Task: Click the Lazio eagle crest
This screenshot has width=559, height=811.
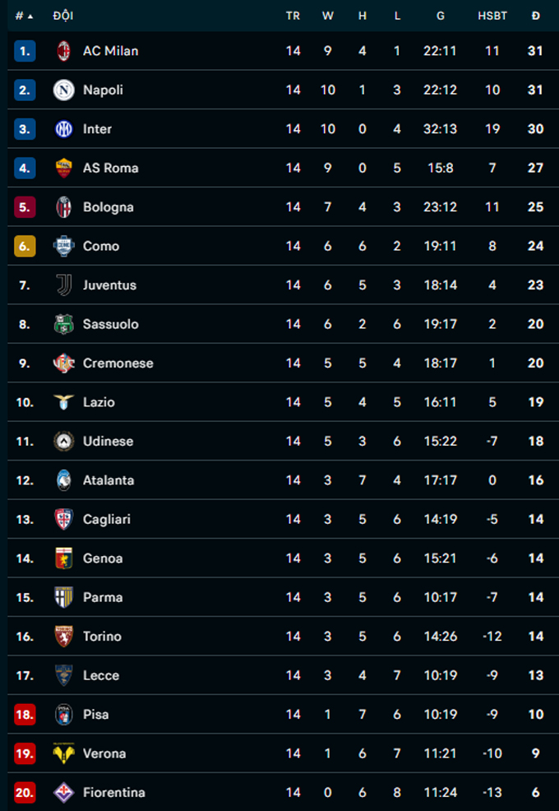Action: point(63,402)
